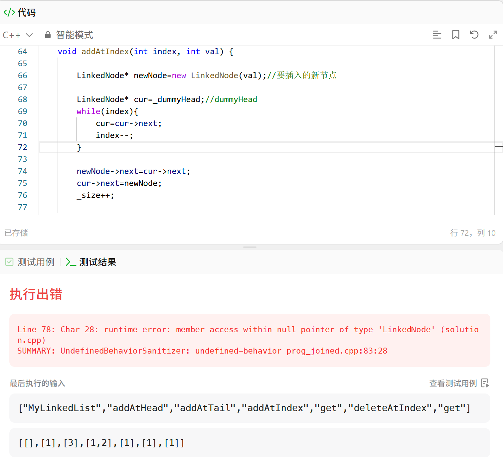Click the checkmark icon beside 测试用例
This screenshot has width=503, height=467.
pos(9,262)
